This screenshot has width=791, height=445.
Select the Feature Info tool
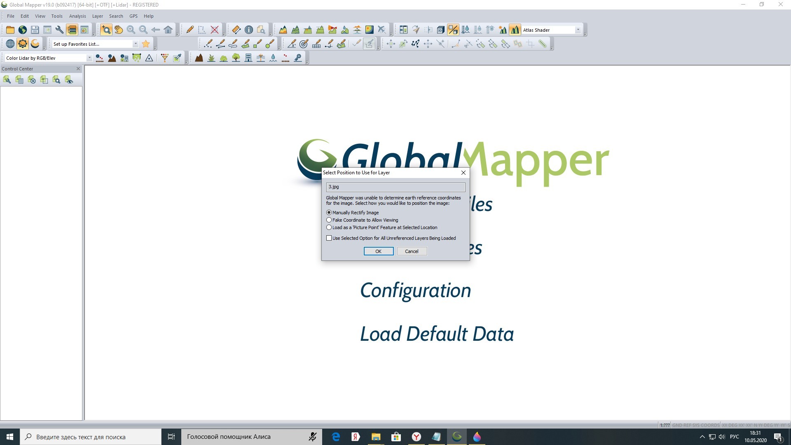pos(249,30)
